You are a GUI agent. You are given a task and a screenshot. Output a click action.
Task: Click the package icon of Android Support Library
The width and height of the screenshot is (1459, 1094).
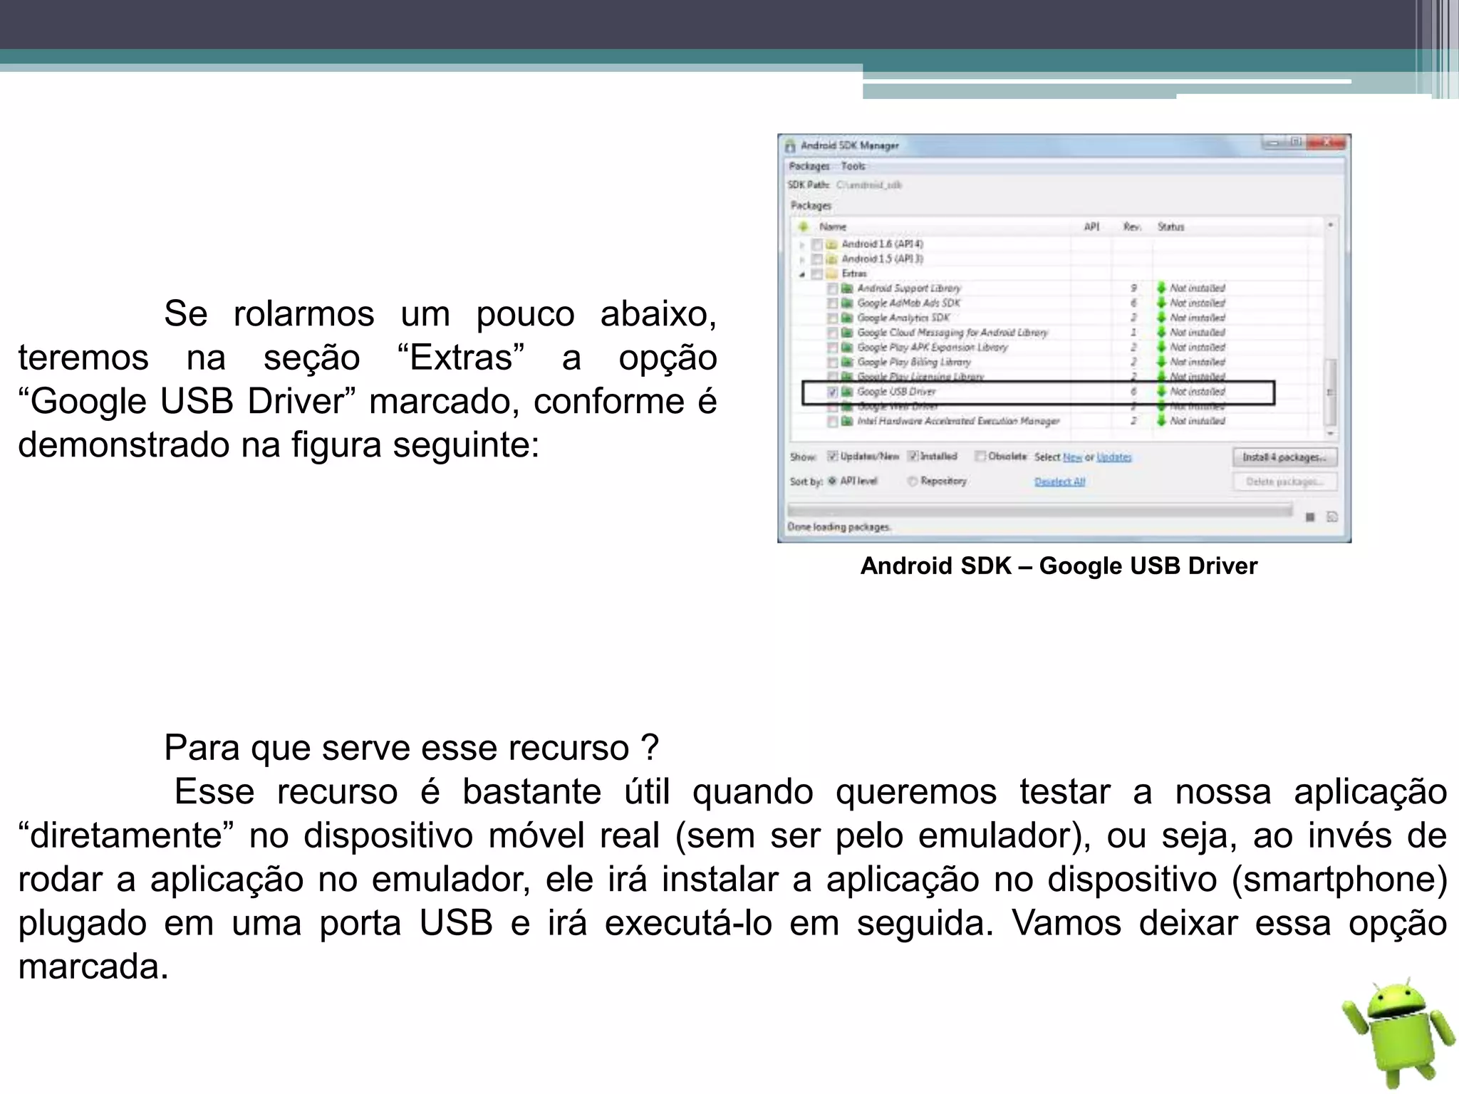(x=846, y=288)
